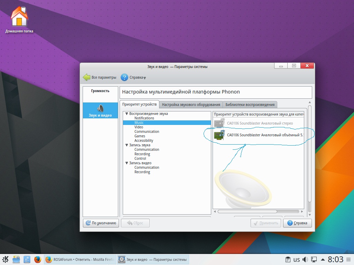Click the 8:03 clock
Screen dimensions: 354x265
(335, 259)
